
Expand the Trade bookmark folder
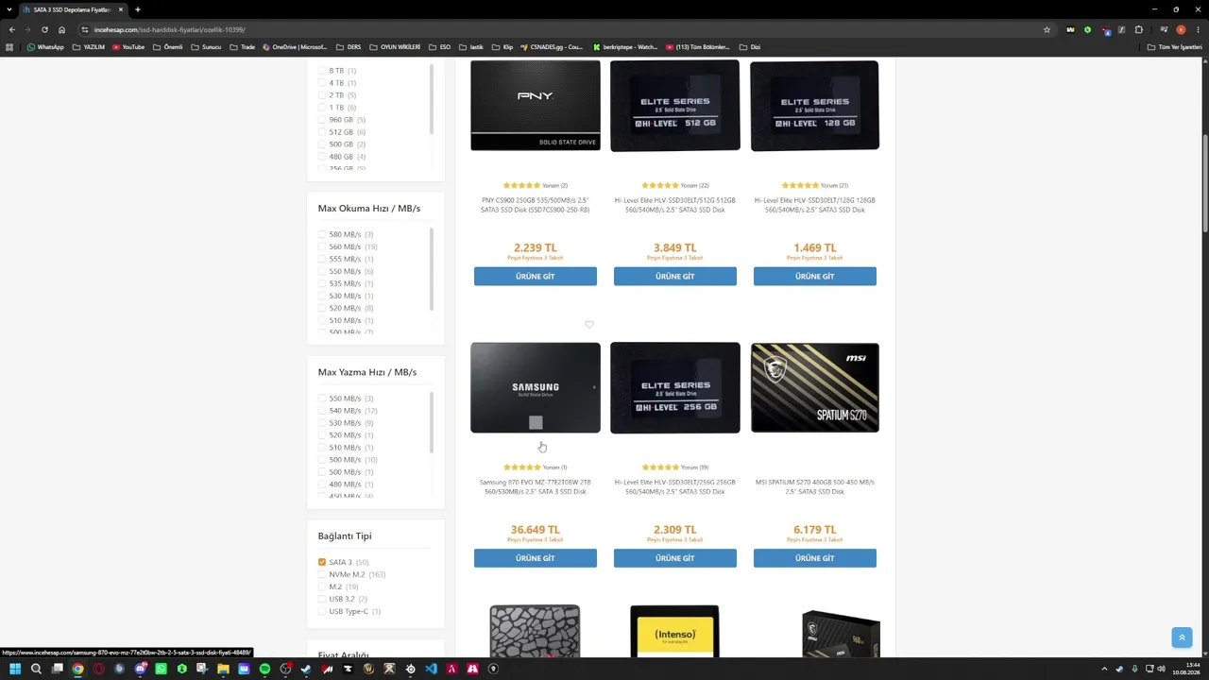point(242,47)
